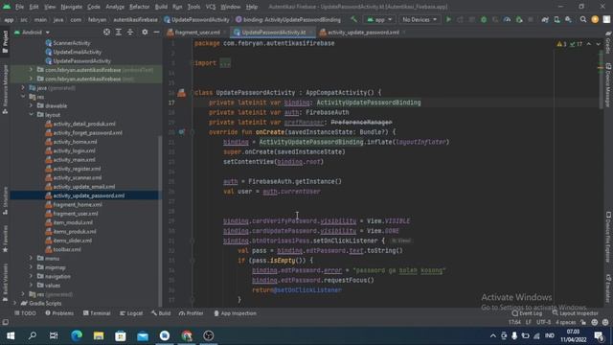Click the Make Project hammer icon
The width and height of the screenshot is (613, 345).
[353, 19]
